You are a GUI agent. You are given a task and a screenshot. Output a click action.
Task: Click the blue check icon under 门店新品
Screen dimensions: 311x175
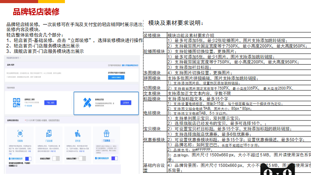pyautogui.click(x=96, y=158)
